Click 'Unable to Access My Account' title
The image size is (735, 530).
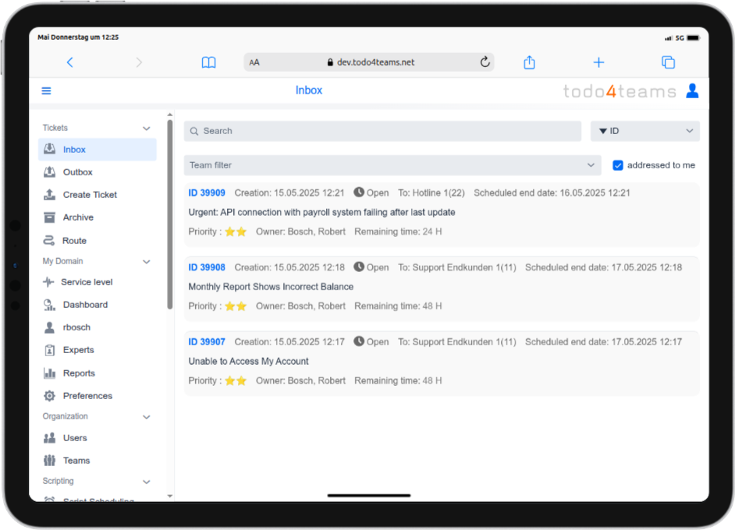[x=248, y=361]
